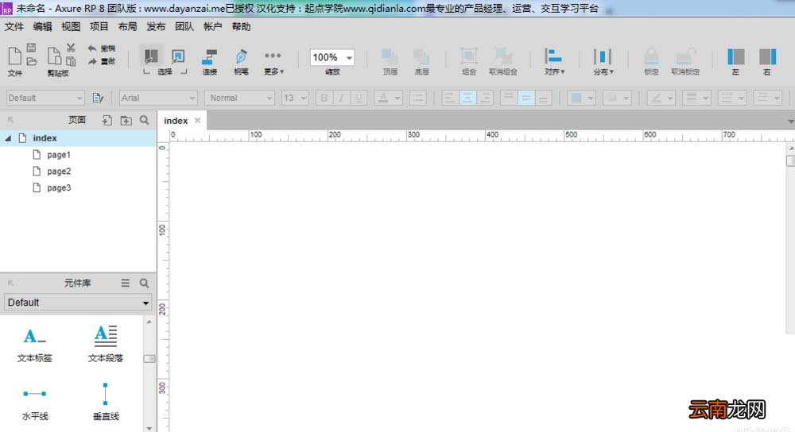Open the outer shadow dropdown
This screenshot has height=432, width=795.
point(617,98)
